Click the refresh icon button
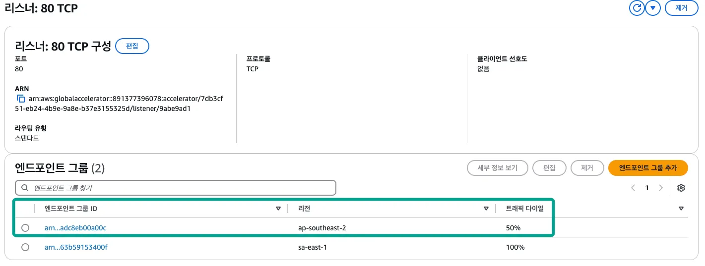Screen dimensions: 705x266 coord(636,8)
